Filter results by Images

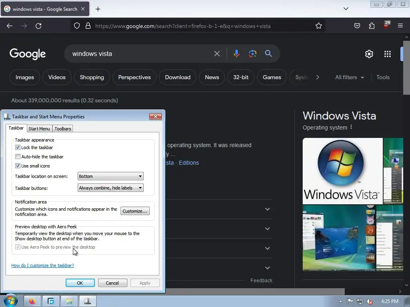coord(24,77)
